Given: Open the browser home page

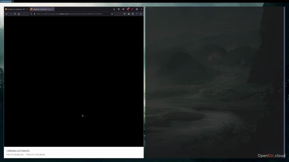Looking at the screenshot, I should pos(19,14).
